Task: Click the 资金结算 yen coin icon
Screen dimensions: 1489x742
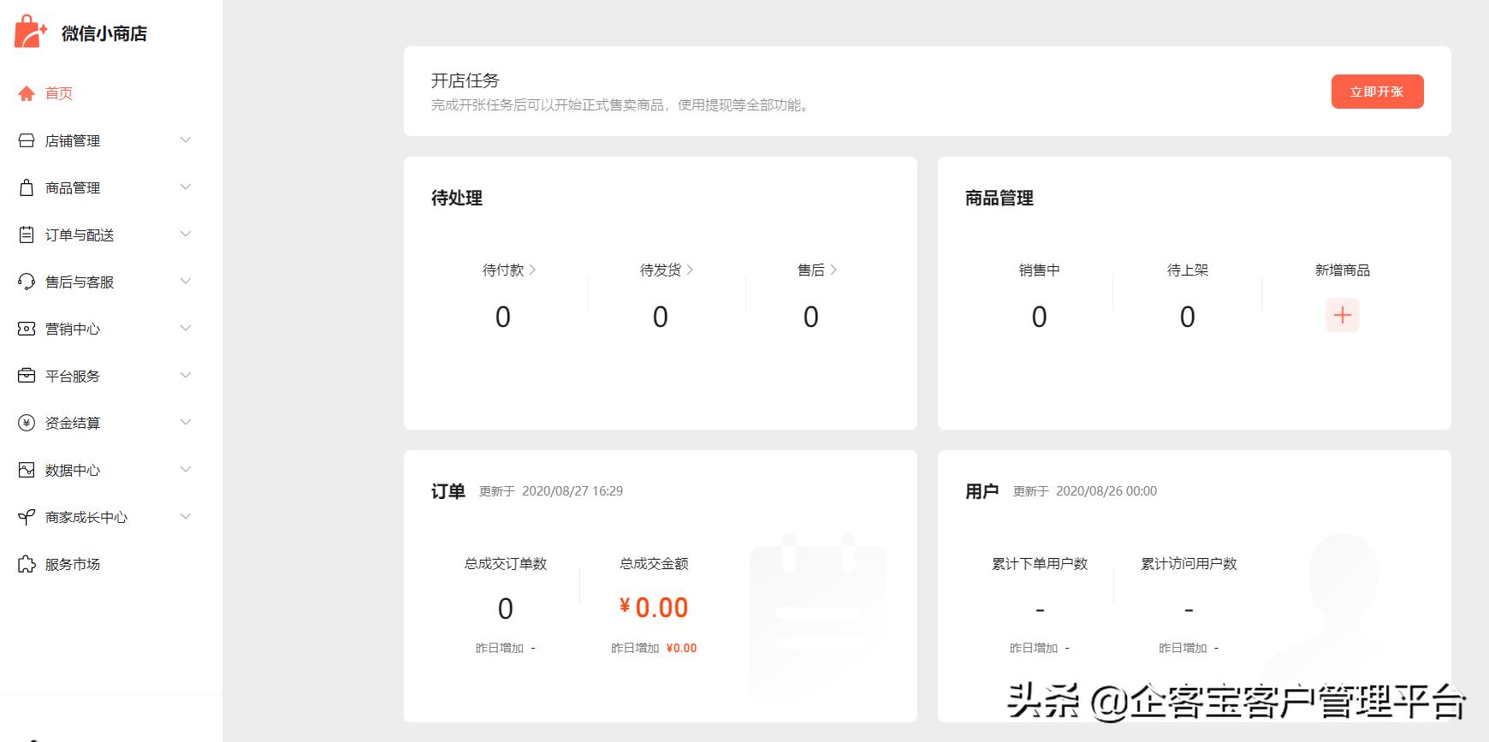Action: pyautogui.click(x=27, y=423)
